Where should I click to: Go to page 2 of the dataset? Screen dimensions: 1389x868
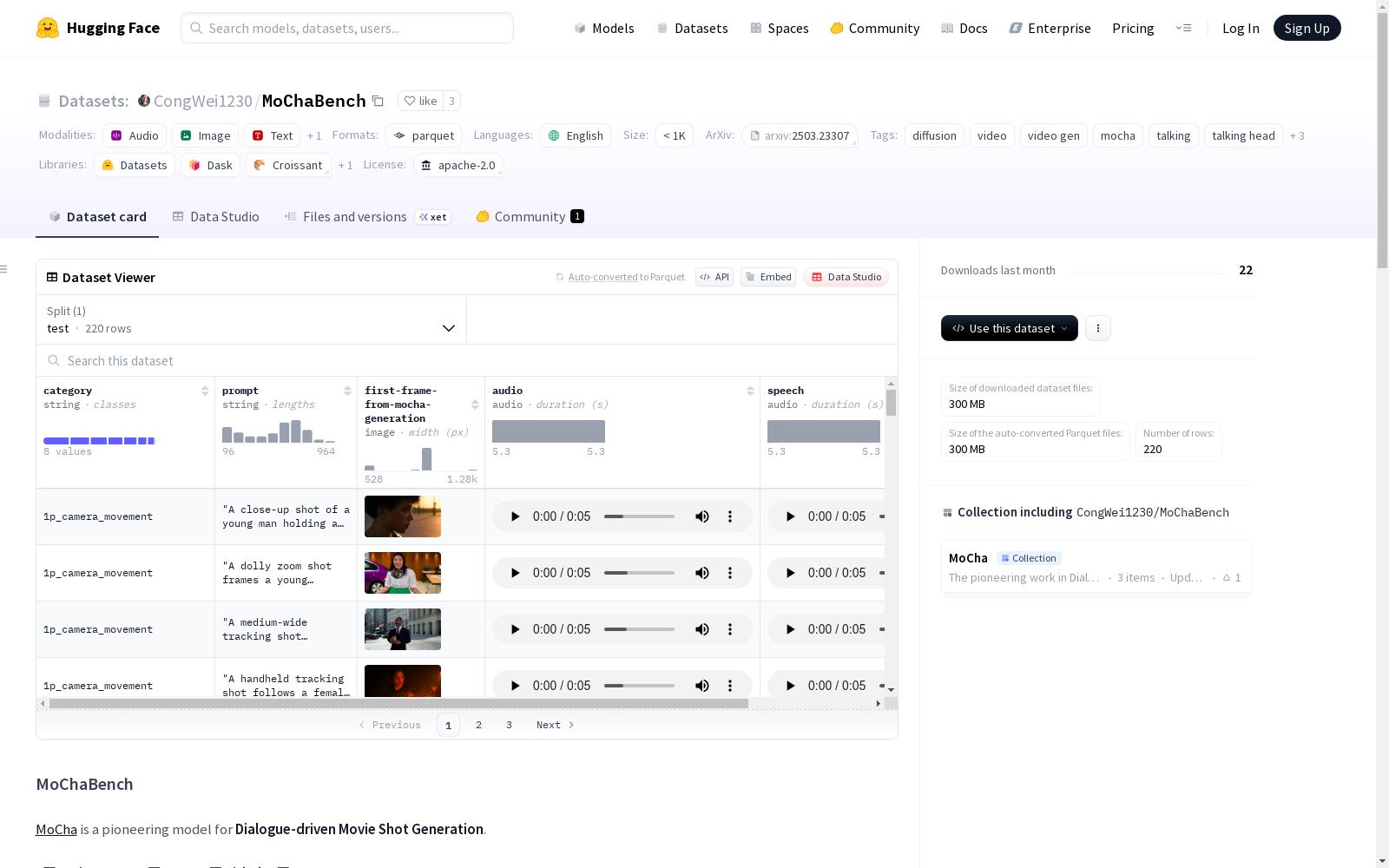tap(478, 725)
